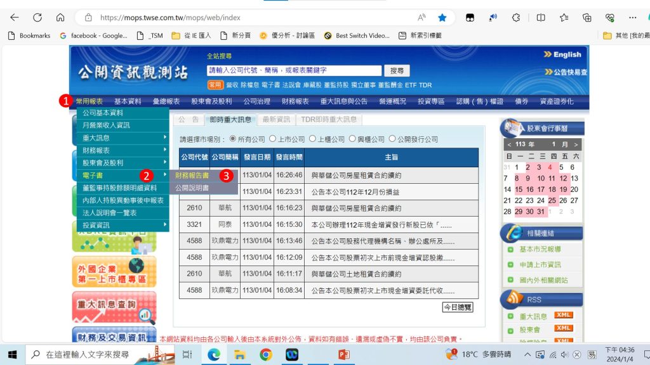Select 月營業收入資訊 menu entry
This screenshot has height=365, width=650.
click(x=123, y=125)
